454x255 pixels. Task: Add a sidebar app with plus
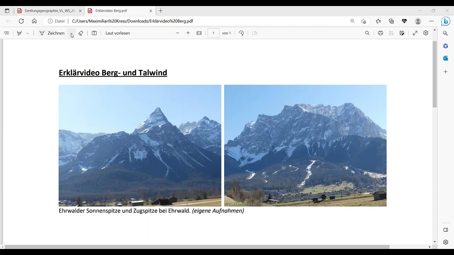click(445, 72)
